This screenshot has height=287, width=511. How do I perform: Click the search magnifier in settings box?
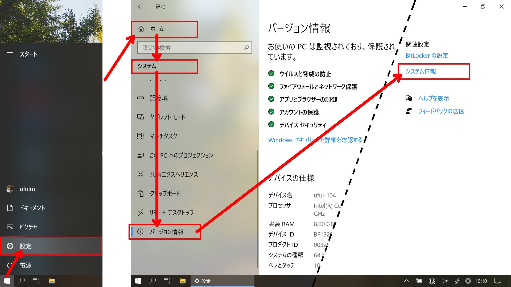pyautogui.click(x=246, y=48)
